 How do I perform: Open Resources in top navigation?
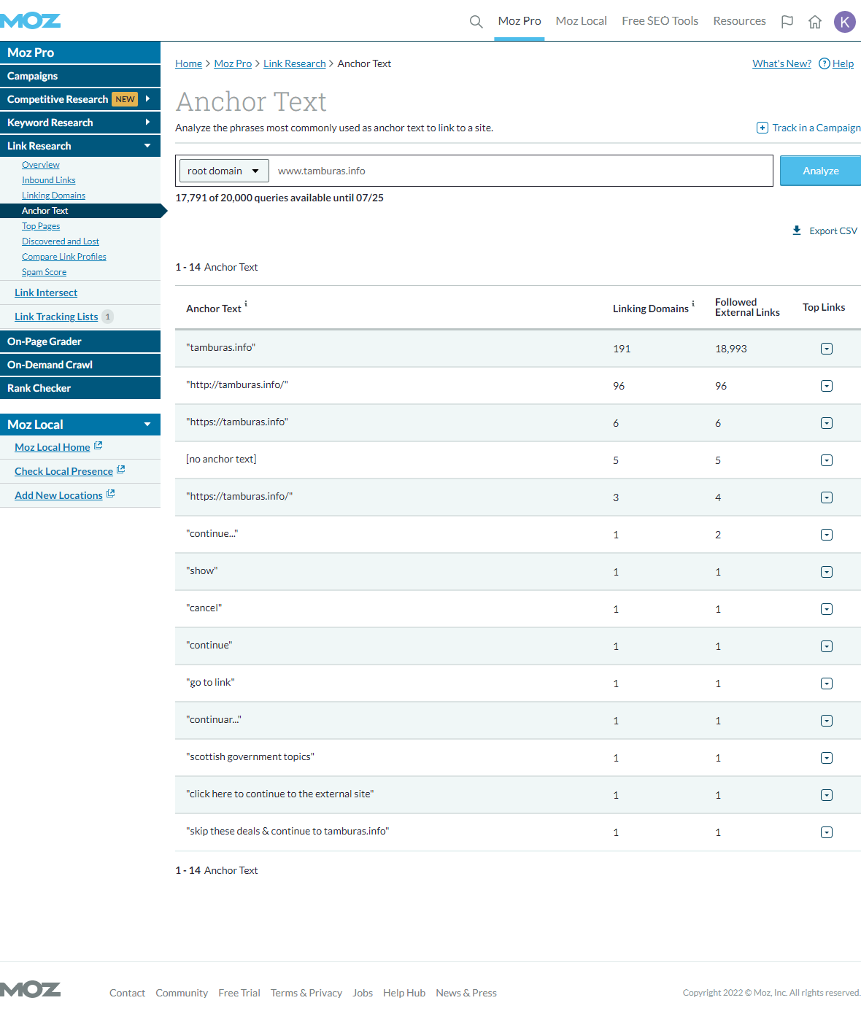coord(740,21)
